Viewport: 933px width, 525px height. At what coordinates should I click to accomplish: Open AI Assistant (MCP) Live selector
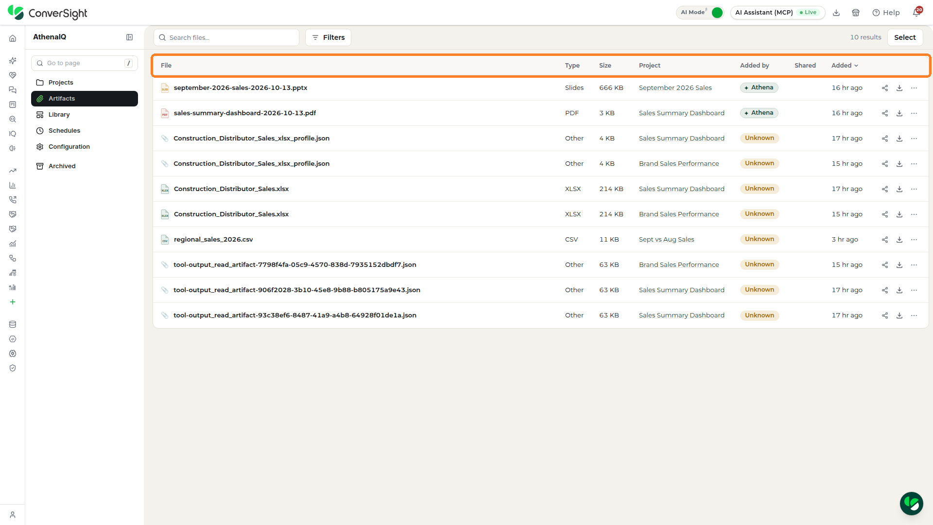[x=777, y=13]
